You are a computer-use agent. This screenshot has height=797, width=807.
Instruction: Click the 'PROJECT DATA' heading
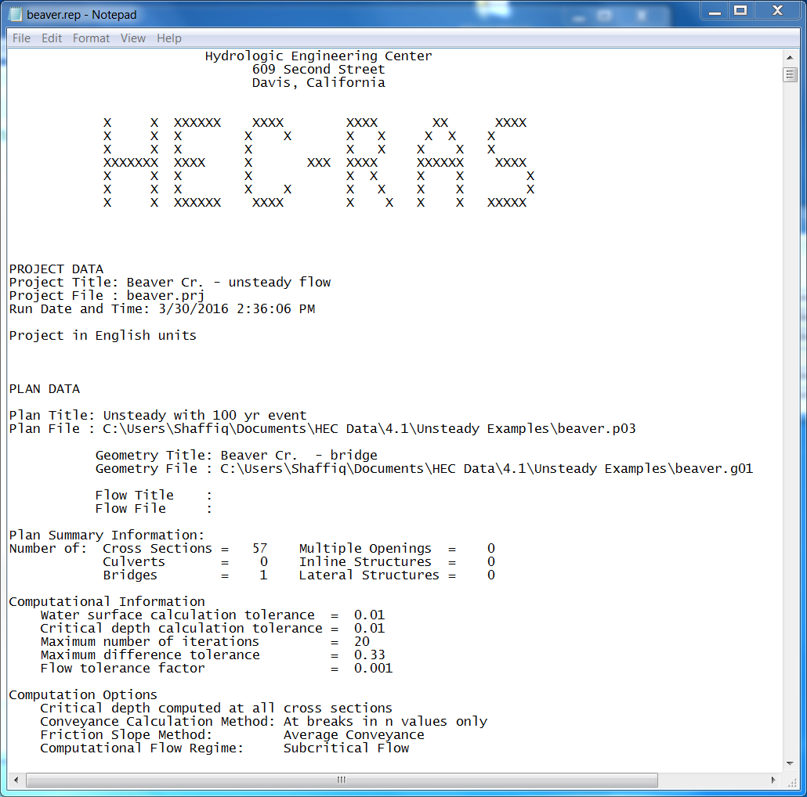coord(56,269)
